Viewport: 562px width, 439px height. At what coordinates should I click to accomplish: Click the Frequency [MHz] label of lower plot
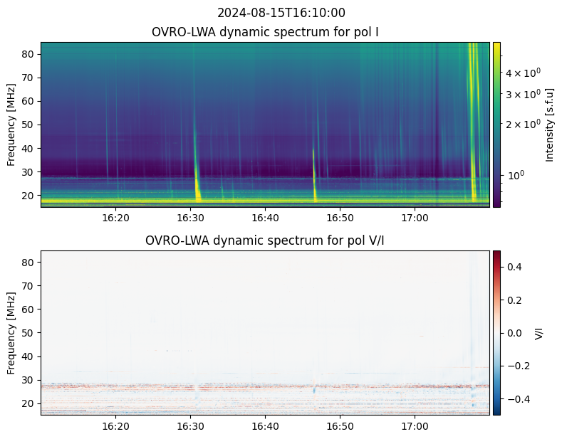(11, 333)
